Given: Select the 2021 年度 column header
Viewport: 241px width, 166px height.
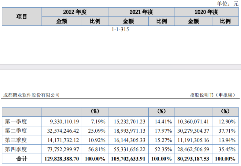Looking at the screenshot, I should tap(142, 12).
